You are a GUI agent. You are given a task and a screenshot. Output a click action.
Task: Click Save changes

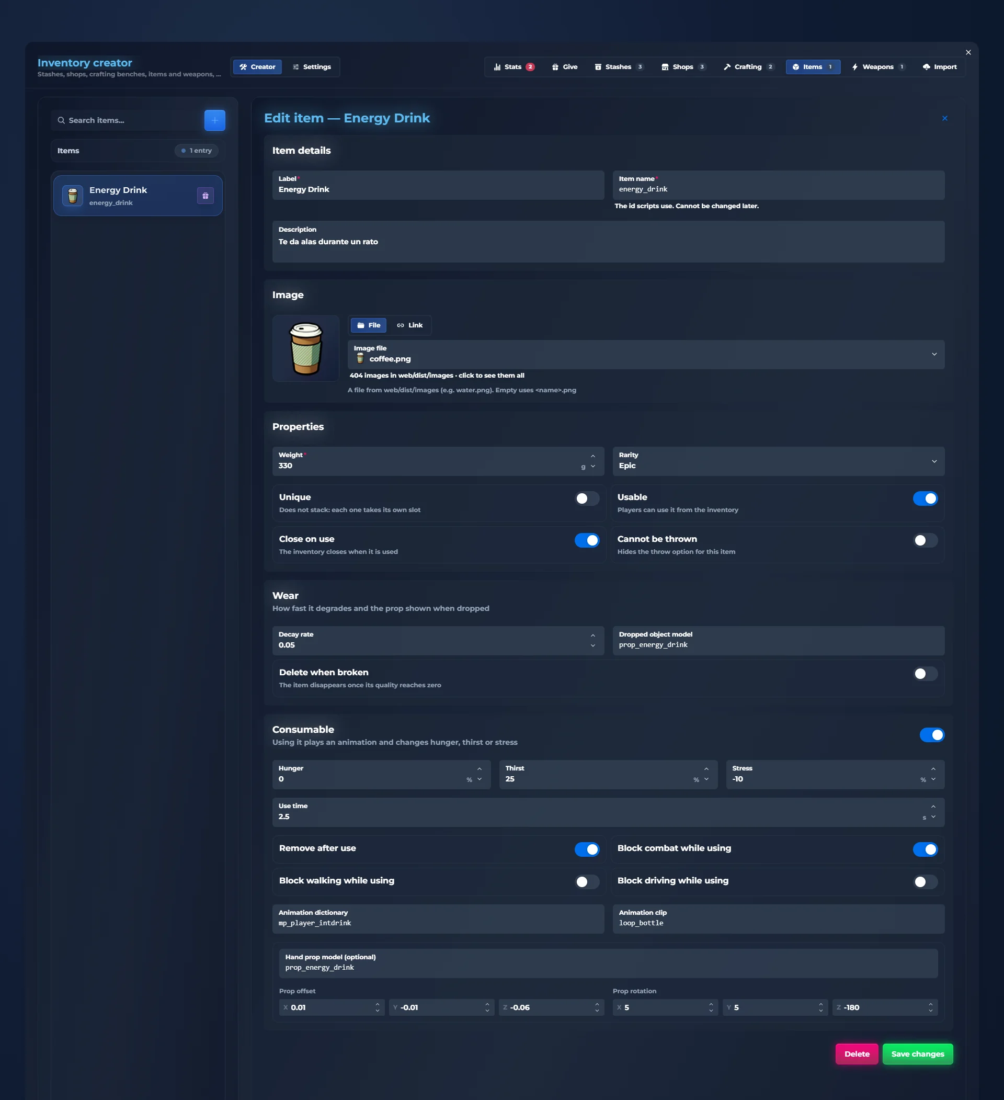918,1053
